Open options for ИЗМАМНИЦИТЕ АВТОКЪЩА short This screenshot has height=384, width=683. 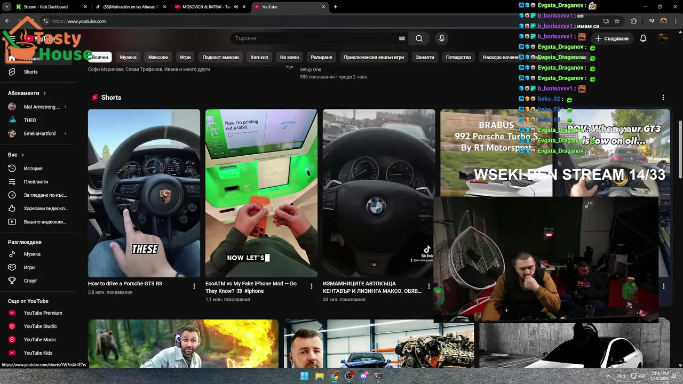tap(428, 286)
